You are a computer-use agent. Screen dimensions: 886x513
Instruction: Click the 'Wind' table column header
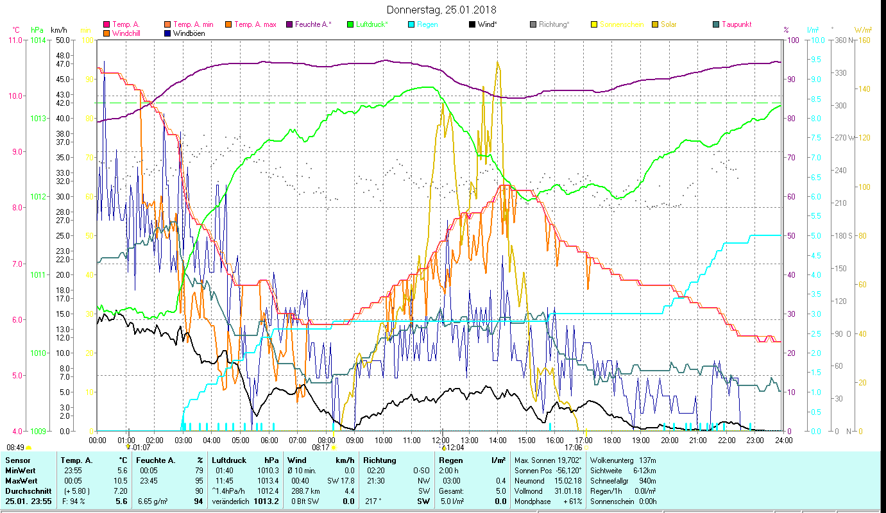pos(296,460)
